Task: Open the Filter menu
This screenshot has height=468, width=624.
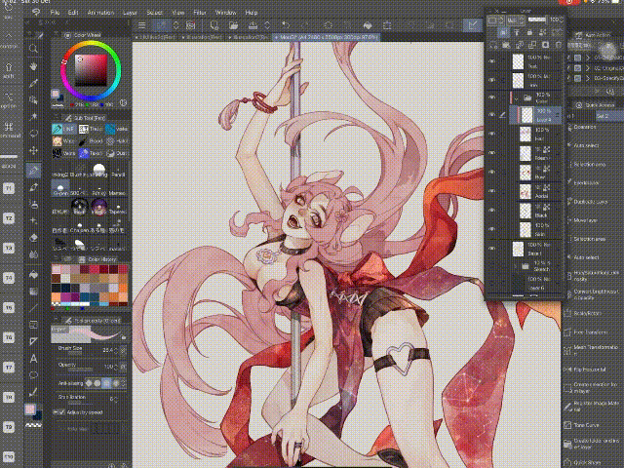Action: click(x=200, y=13)
